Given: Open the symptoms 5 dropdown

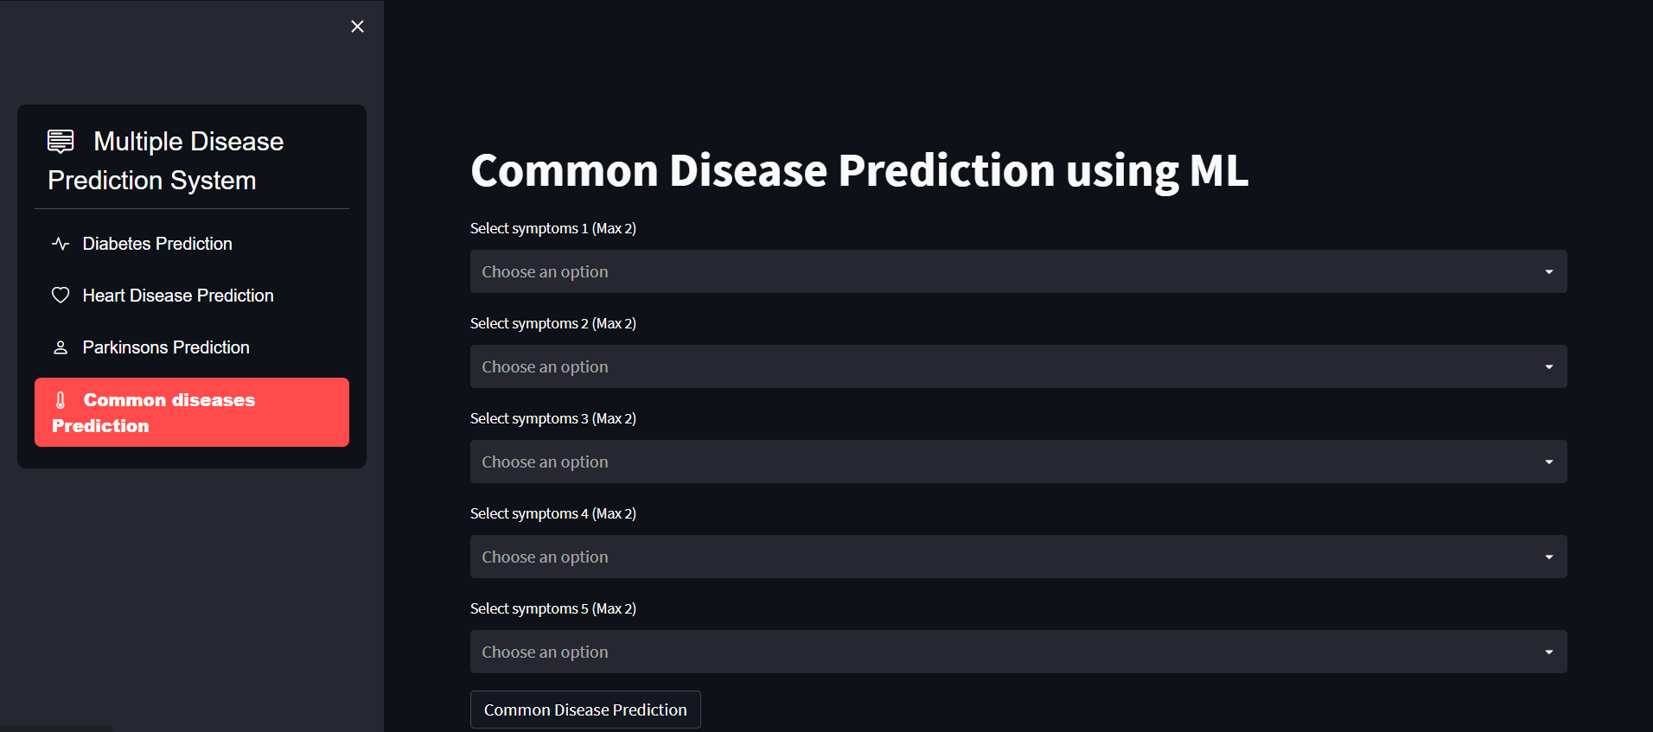Looking at the screenshot, I should pos(1003,652).
